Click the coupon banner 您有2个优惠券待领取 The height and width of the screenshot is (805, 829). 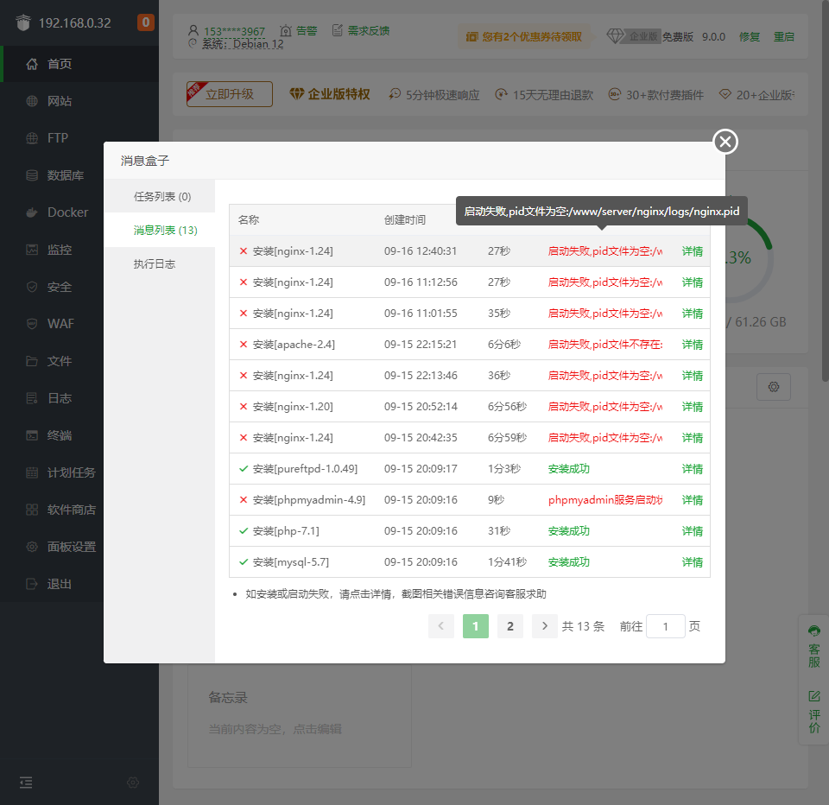pos(524,36)
